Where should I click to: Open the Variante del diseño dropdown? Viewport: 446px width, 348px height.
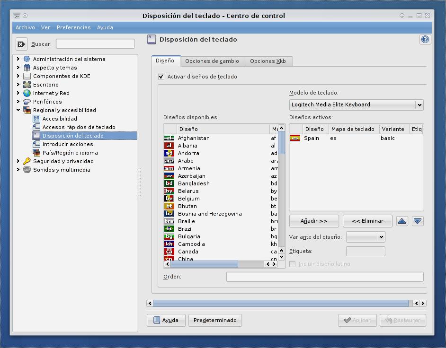[x=366, y=237]
